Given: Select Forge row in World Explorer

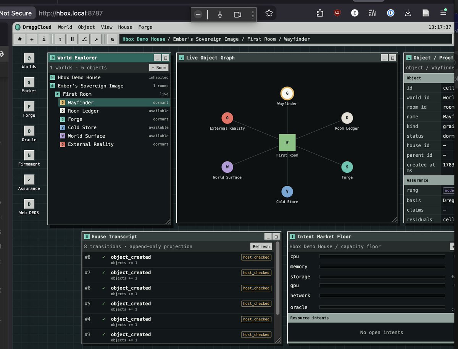Looking at the screenshot, I should (x=114, y=119).
